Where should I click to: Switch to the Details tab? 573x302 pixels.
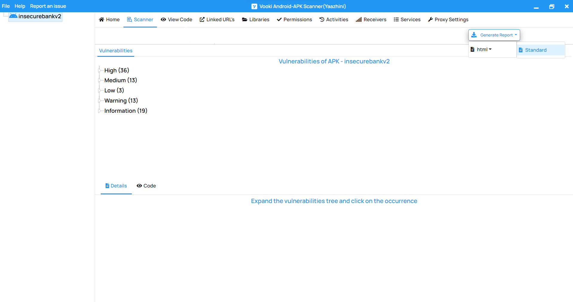click(x=116, y=186)
